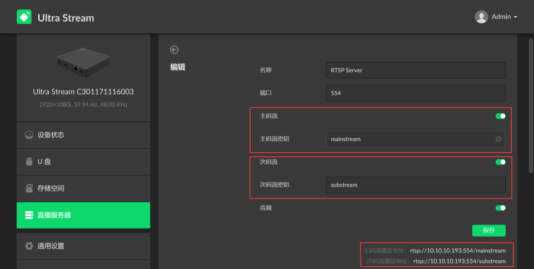Clear the 主码流密钥 field with x icon

coord(498,139)
